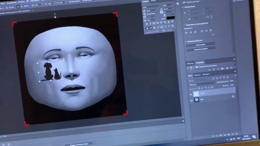Image resolution: width=260 pixels, height=146 pixels.
Task: Filter layers by shape layers
Action: coord(224,77)
